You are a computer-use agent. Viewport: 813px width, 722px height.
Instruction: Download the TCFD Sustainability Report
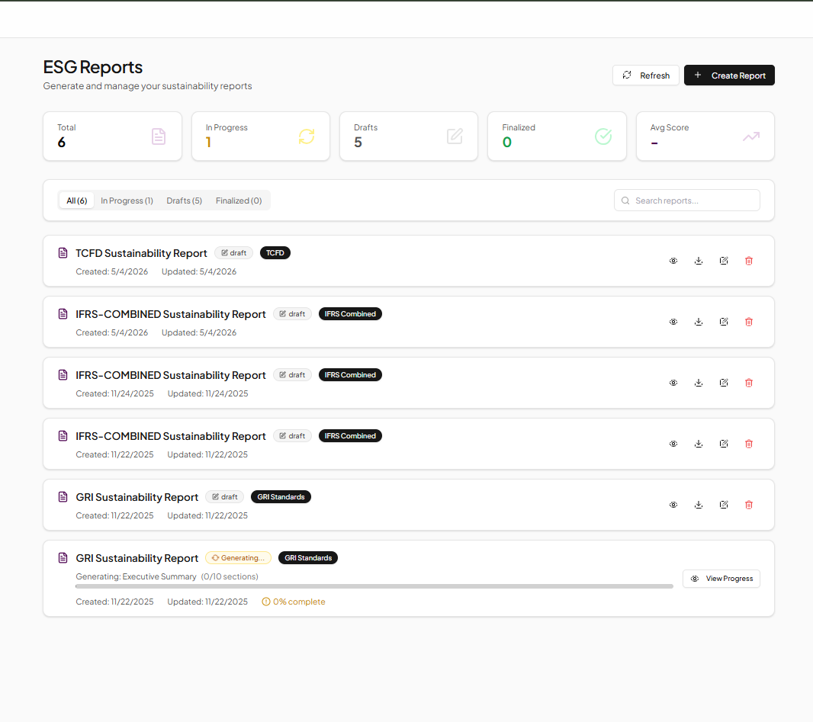pos(699,261)
